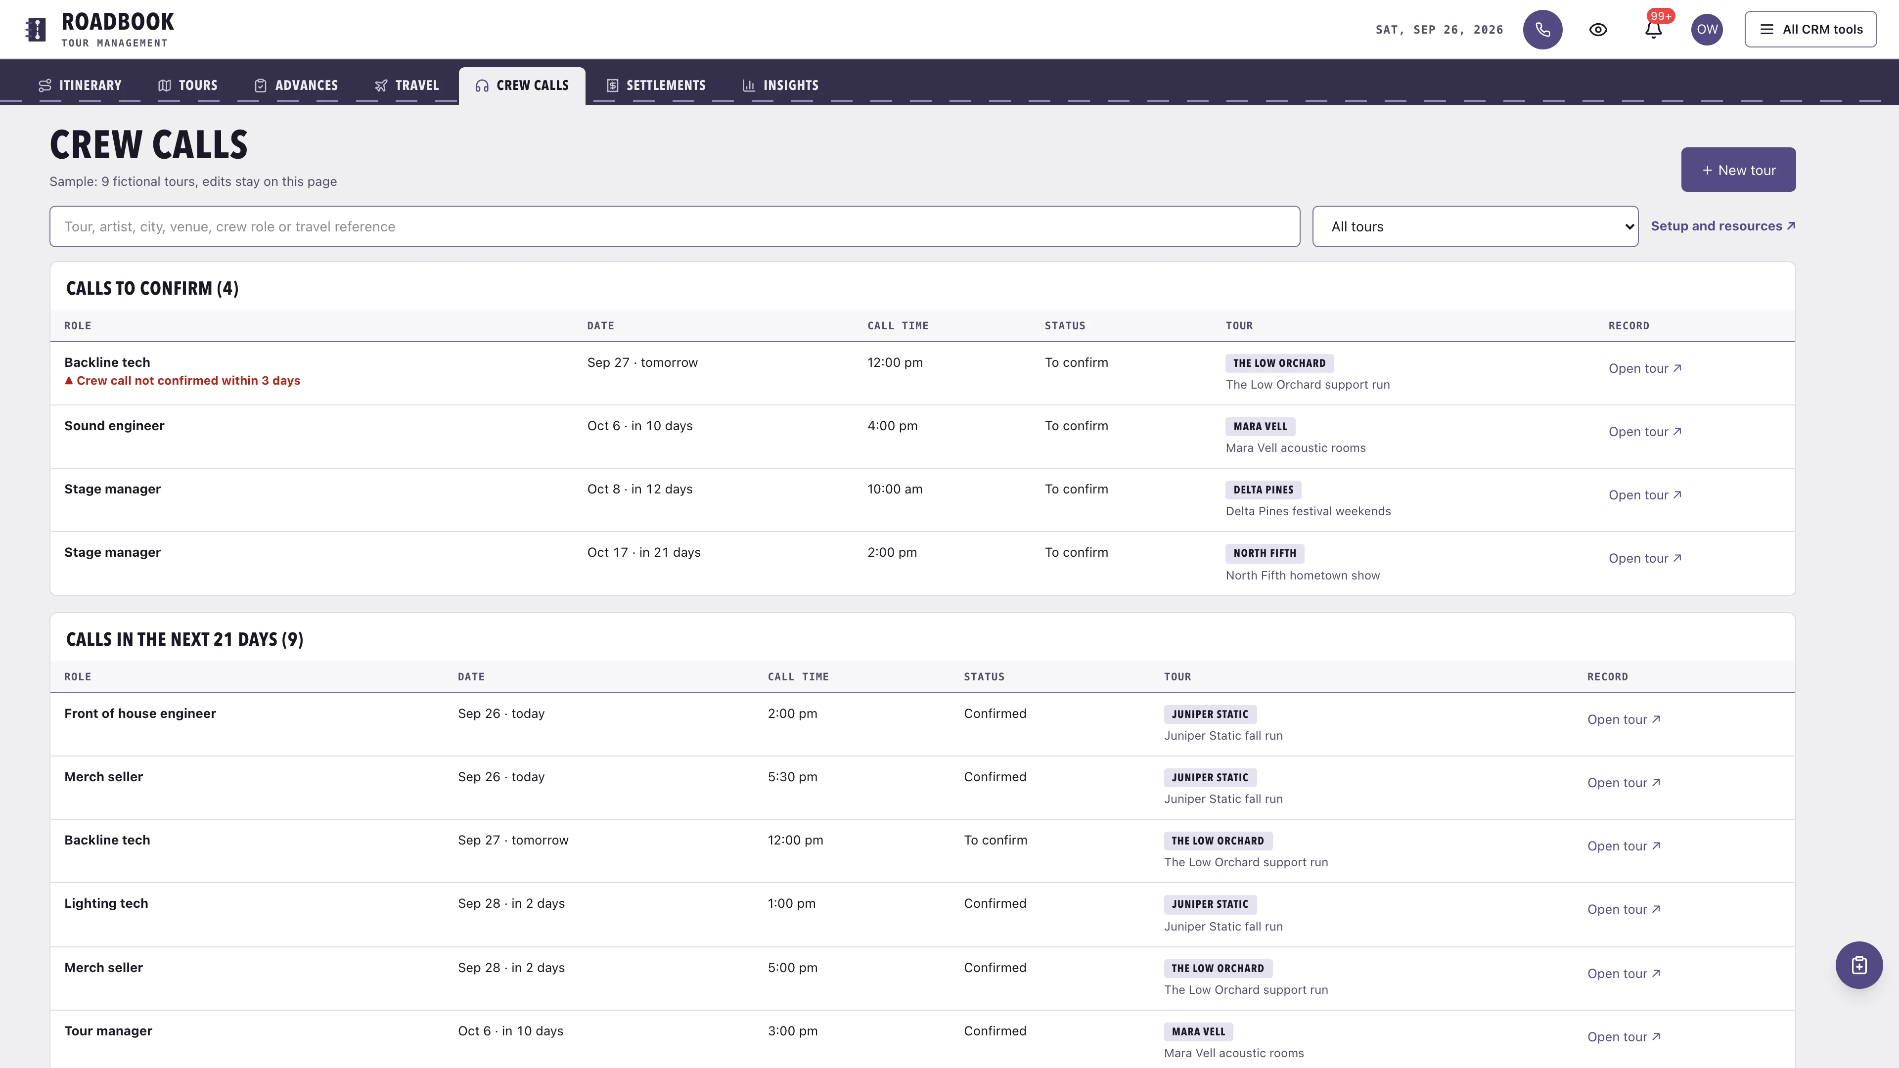Click the Tour manager role name

point(108,1031)
